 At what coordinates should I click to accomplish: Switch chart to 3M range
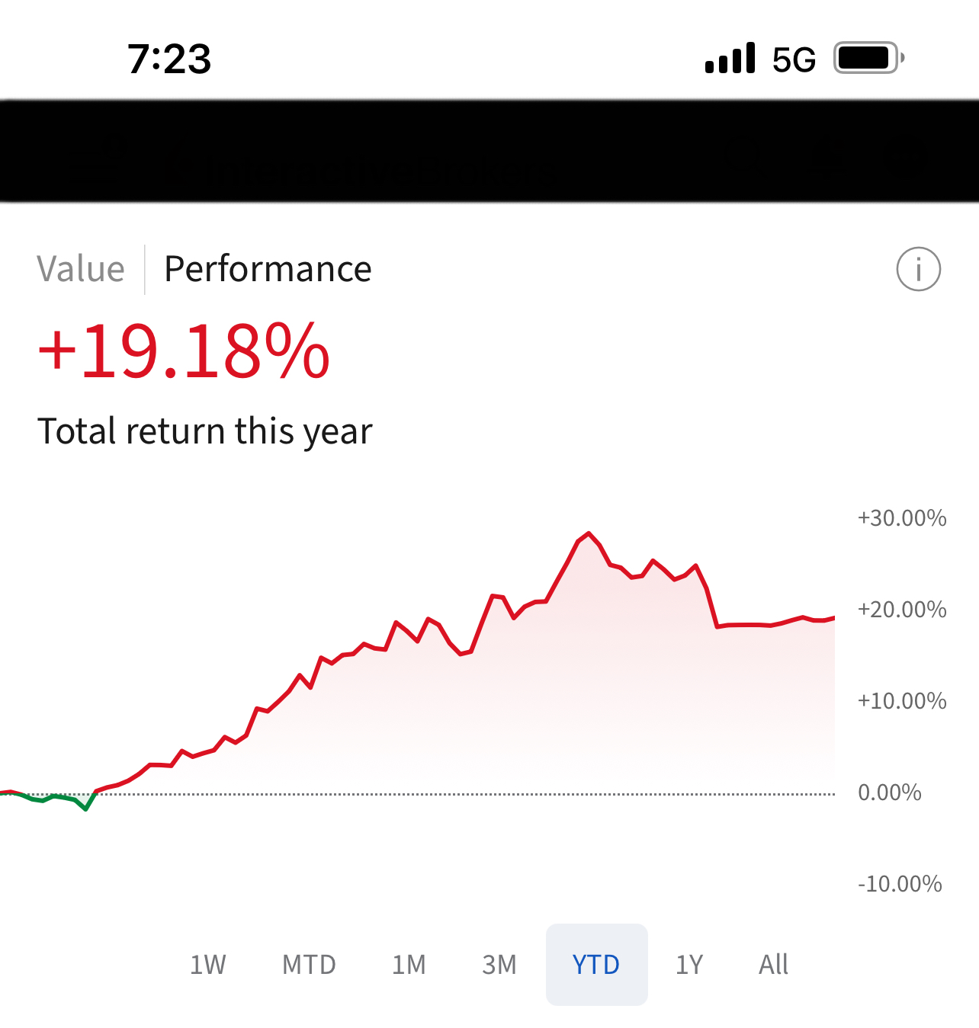499,965
